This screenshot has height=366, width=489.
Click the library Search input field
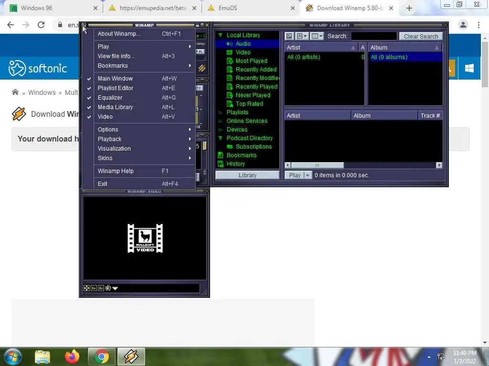click(x=374, y=36)
